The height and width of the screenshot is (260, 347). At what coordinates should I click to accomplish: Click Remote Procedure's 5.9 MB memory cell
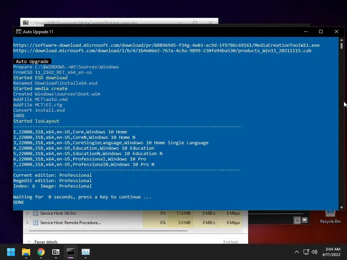point(180,223)
